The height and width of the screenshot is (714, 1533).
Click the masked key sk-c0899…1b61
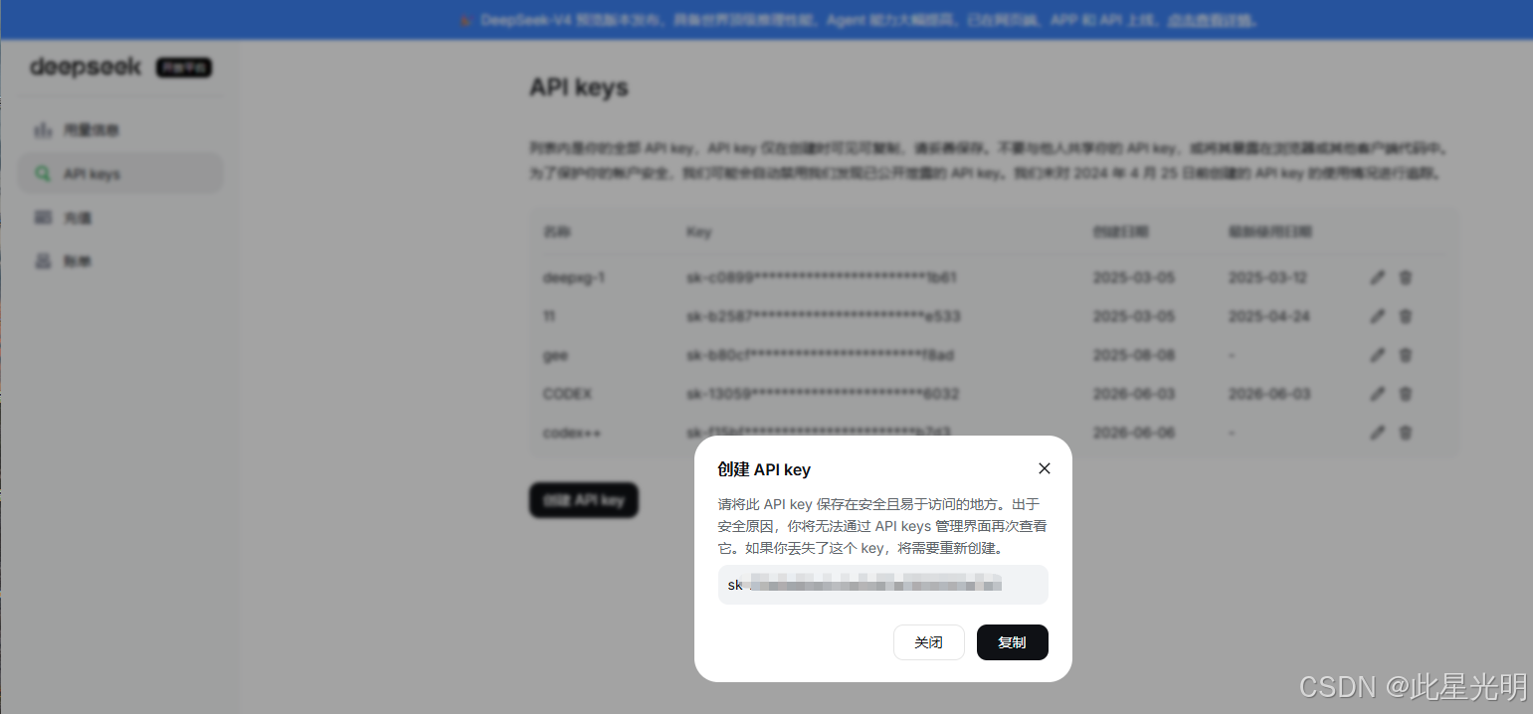coord(822,277)
